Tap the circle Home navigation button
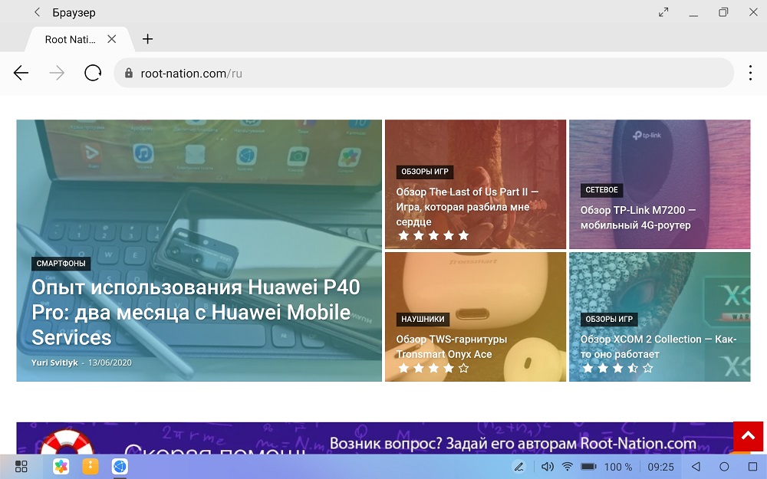Viewport: 767px width, 479px height. click(725, 467)
